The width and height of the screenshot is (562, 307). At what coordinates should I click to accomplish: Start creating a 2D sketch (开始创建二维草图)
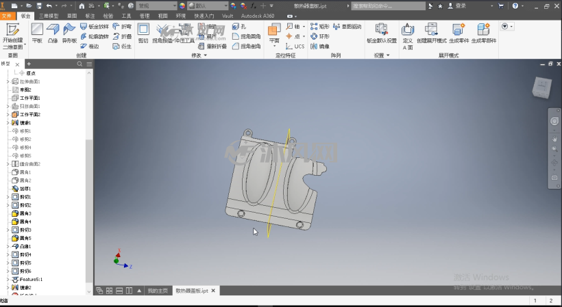pos(13,36)
